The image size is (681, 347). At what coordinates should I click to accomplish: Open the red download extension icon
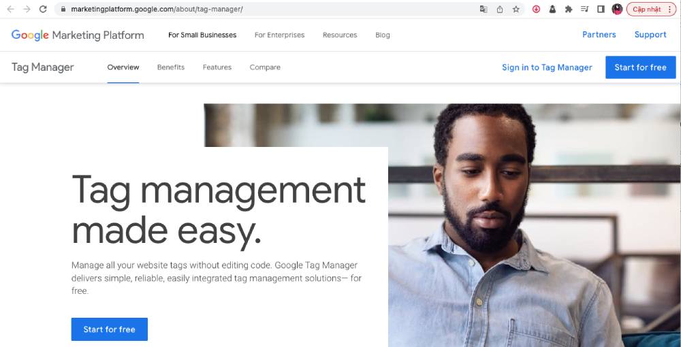[x=537, y=9]
